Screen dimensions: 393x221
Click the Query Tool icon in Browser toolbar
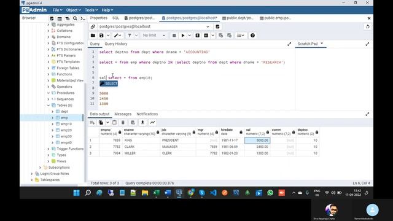(x=52, y=18)
